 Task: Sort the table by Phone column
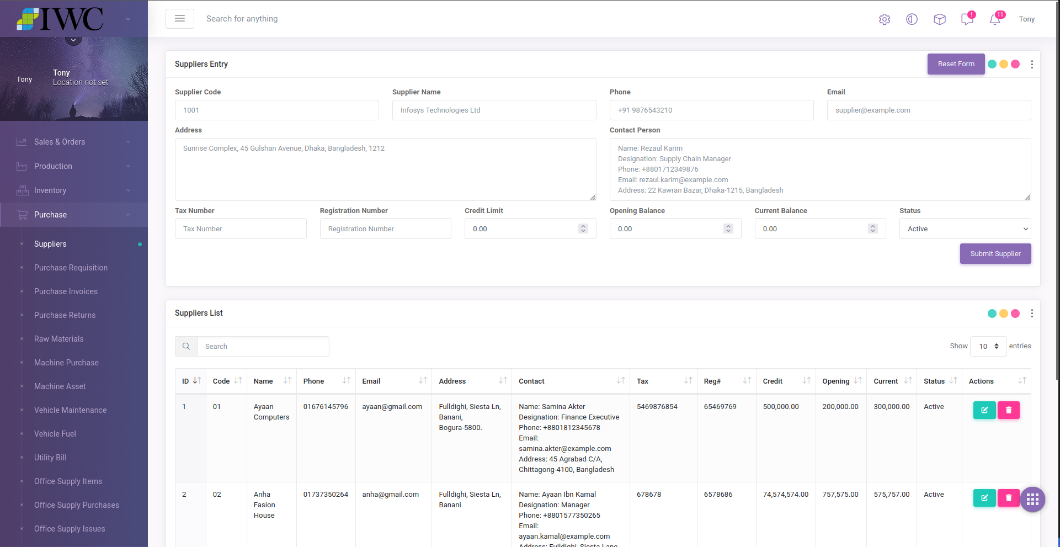[326, 381]
